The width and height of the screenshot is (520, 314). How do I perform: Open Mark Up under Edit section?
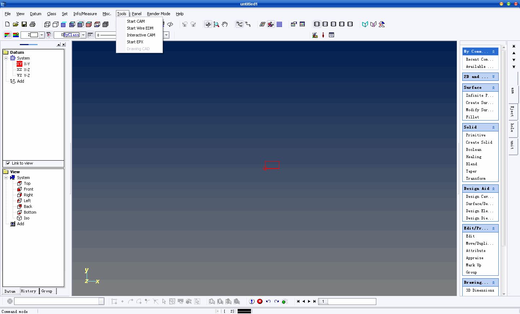[x=473, y=265]
